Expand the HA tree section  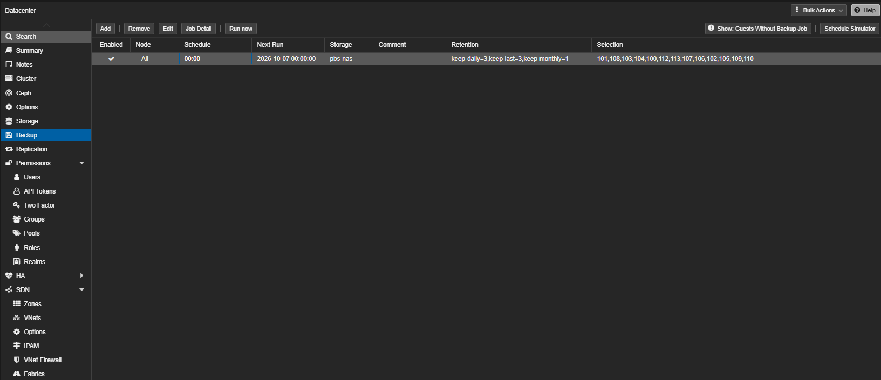(x=82, y=276)
